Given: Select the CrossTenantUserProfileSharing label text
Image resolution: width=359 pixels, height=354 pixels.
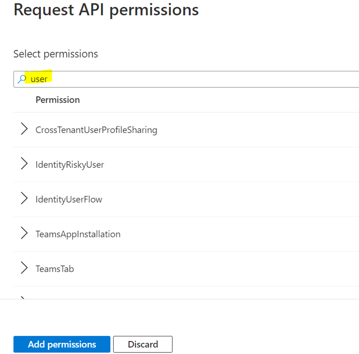Looking at the screenshot, I should pyautogui.click(x=96, y=130).
